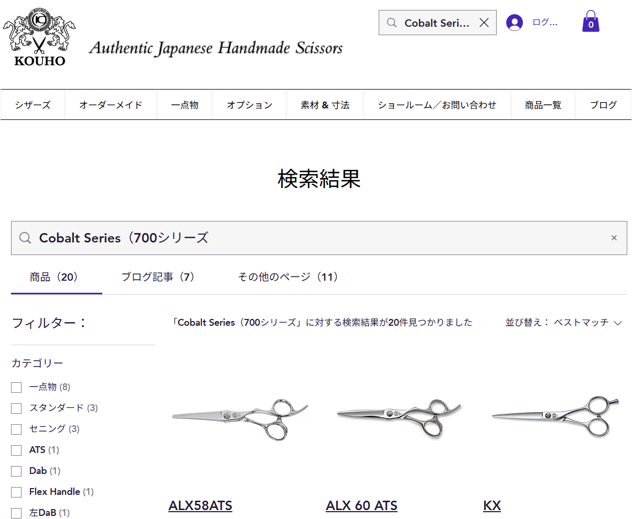This screenshot has height=519, width=632.
Task: Open the ALX 60 ATS product link
Action: [x=362, y=505]
